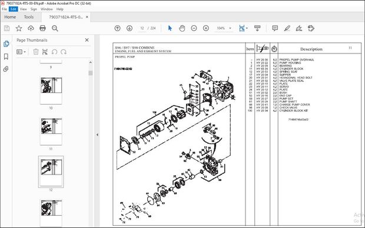Open the Bookmarks pane icon

tap(6, 56)
